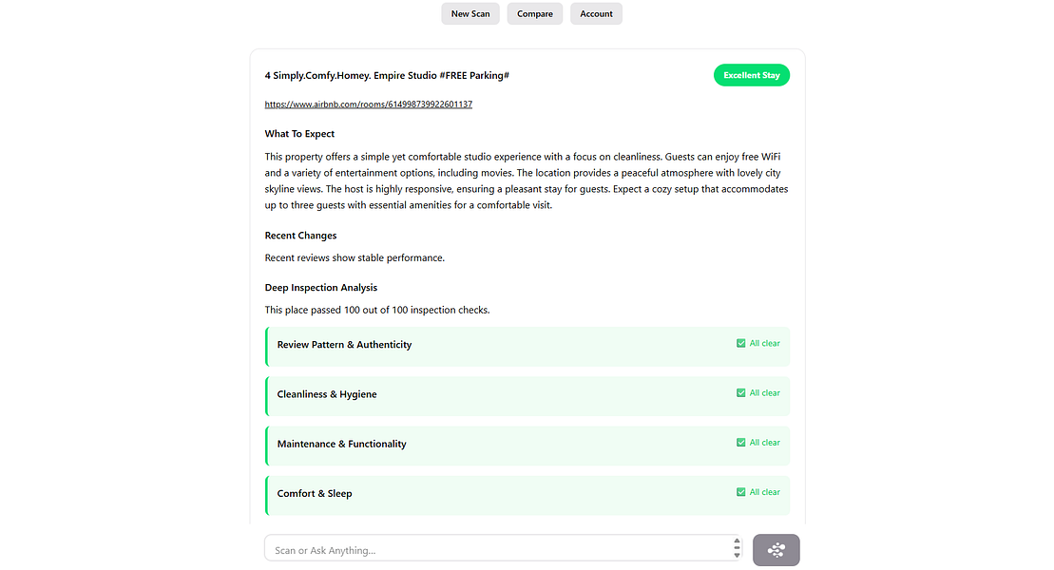1054x570 pixels.
Task: Click All clear label for Comfort & Sleep
Action: (765, 493)
